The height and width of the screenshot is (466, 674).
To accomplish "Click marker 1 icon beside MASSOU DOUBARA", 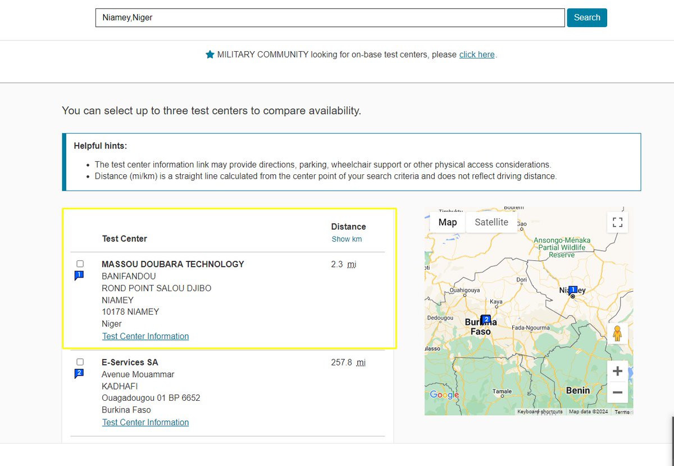I will click(79, 275).
